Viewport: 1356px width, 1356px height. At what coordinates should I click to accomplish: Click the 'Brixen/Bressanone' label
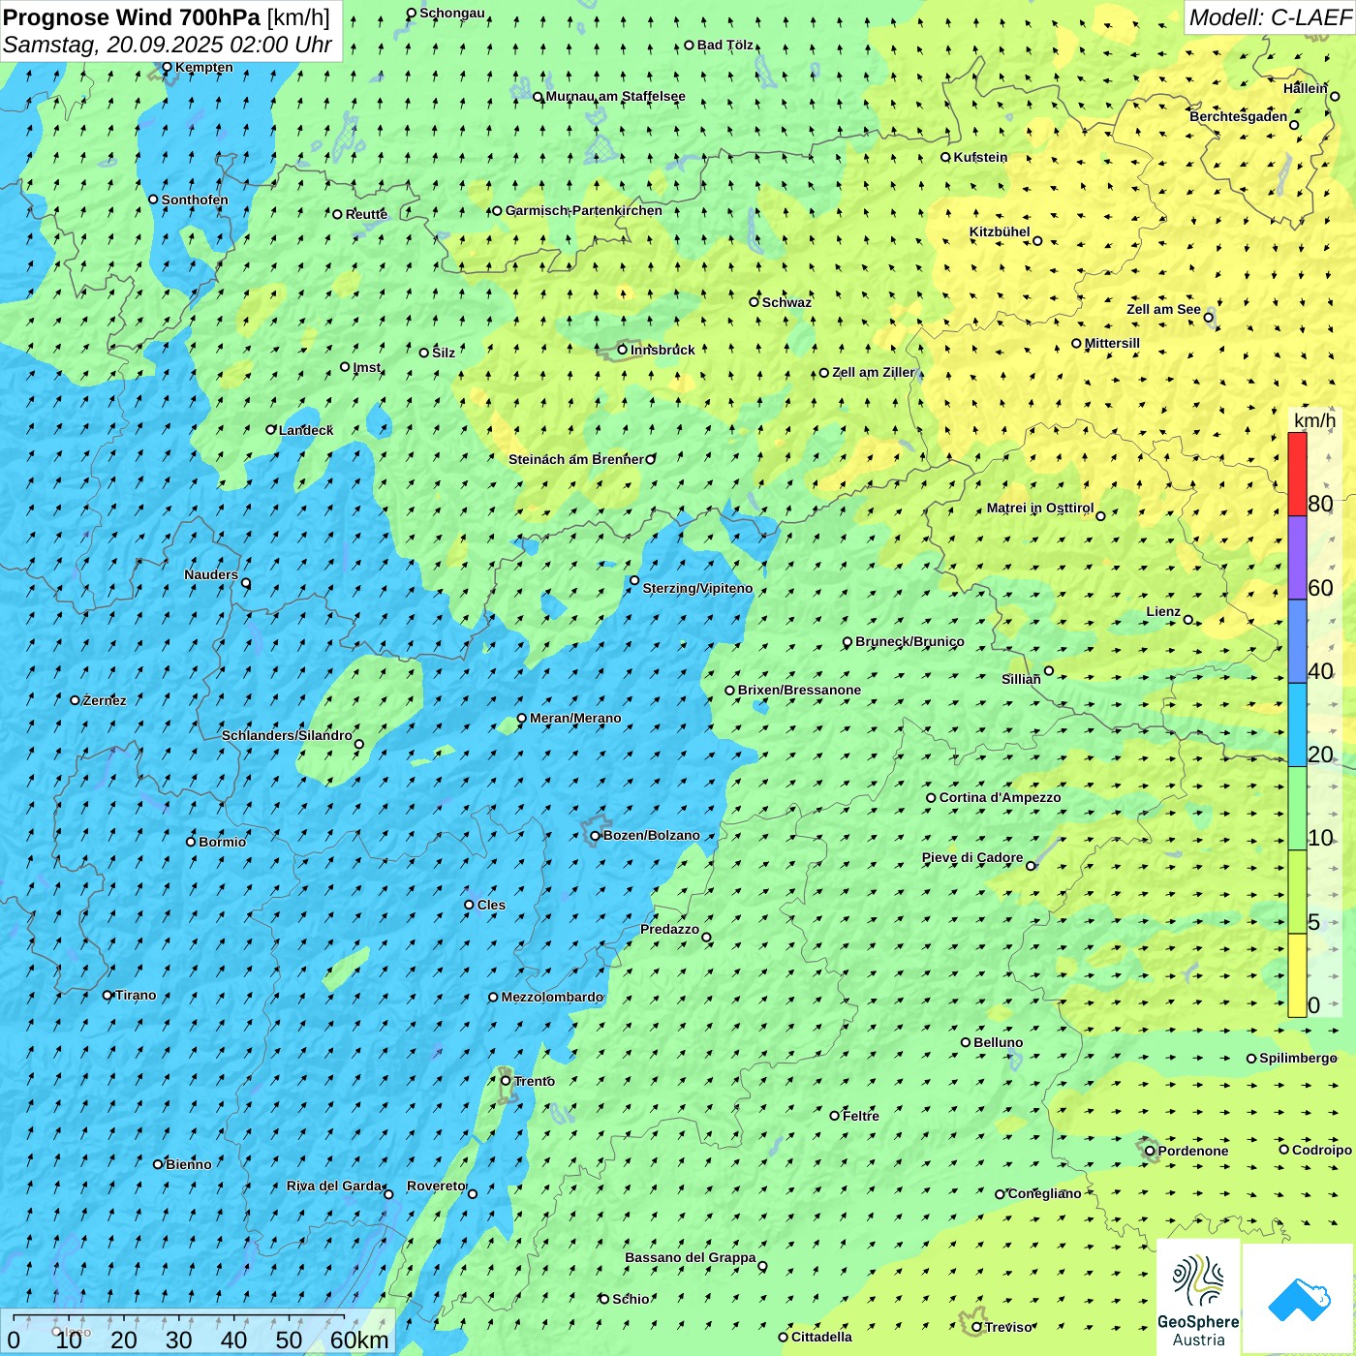[x=799, y=690]
